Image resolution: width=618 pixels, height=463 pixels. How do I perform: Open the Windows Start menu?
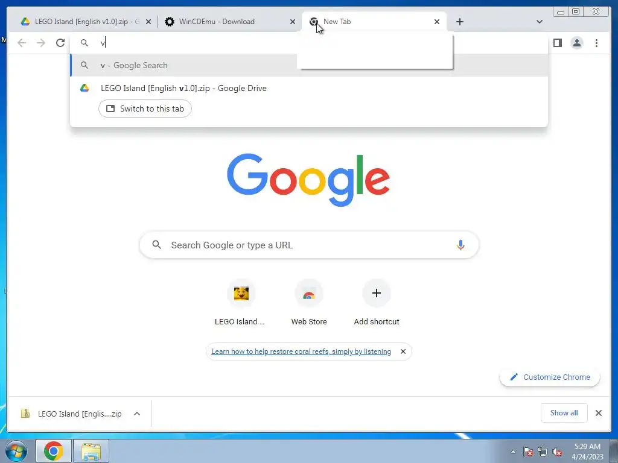16,451
